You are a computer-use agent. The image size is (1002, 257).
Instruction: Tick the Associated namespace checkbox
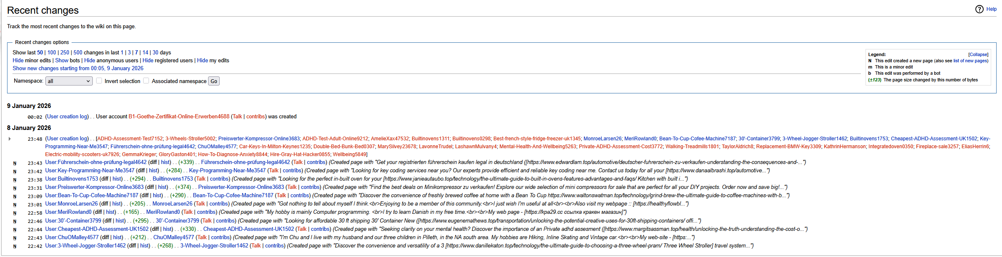click(x=146, y=81)
